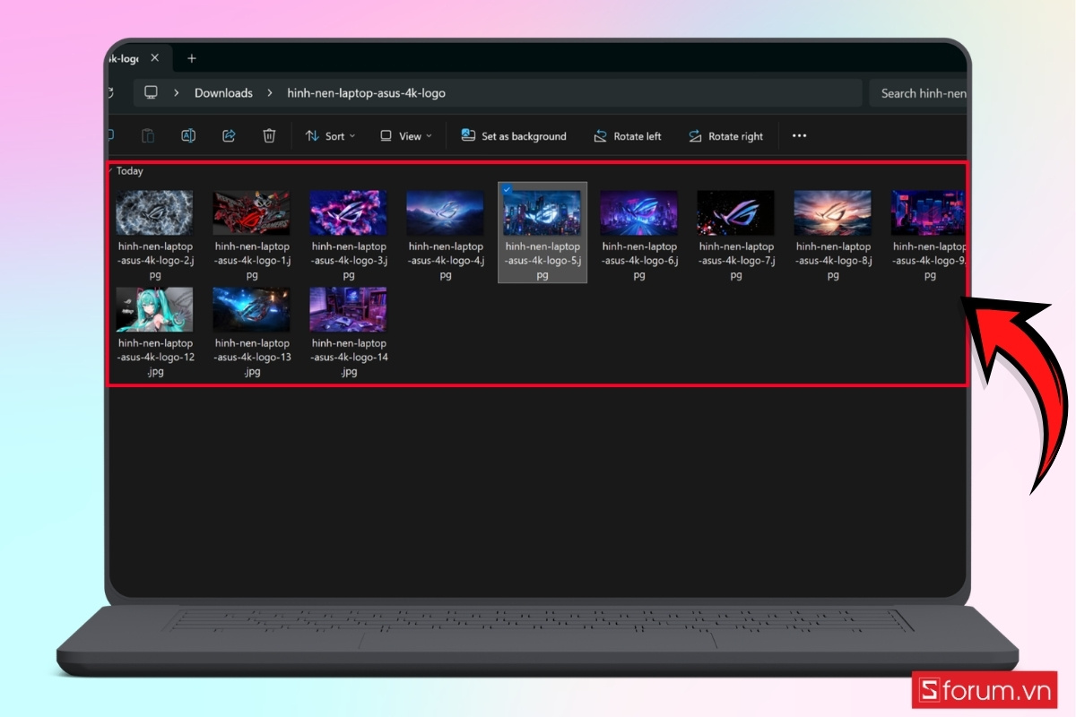Viewport: 1076px width, 717px height.
Task: Expand the chevron after Downloads in address bar
Action: tap(269, 93)
